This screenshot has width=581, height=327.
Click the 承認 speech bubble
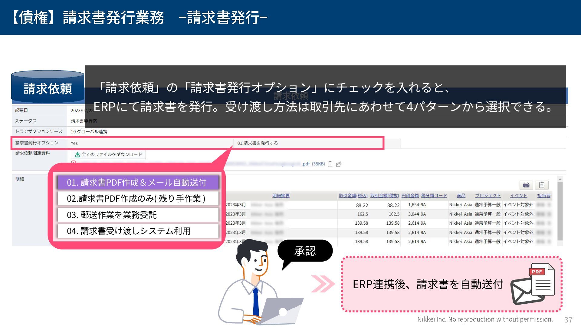tap(305, 251)
